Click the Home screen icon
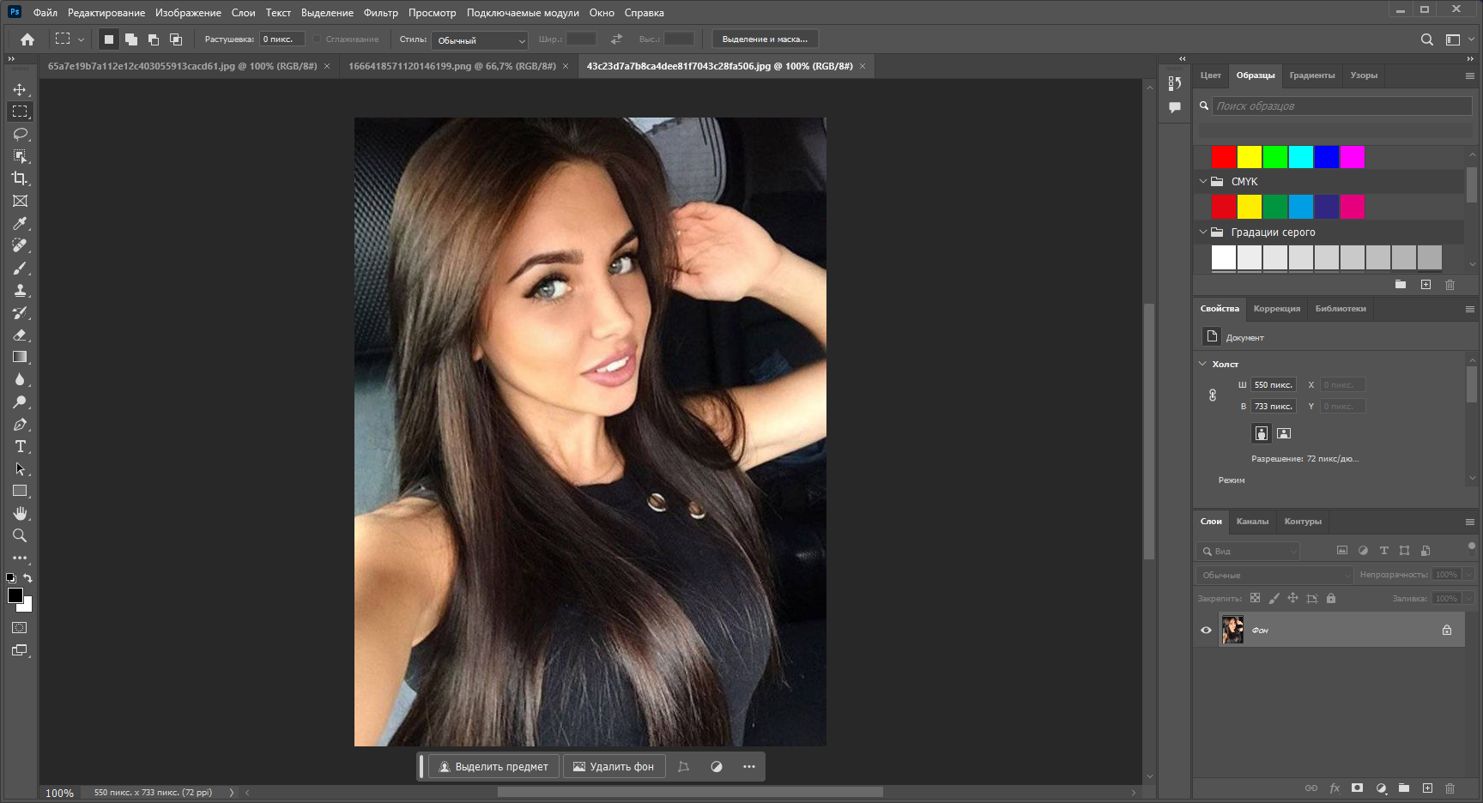This screenshot has width=1483, height=803. 27,39
